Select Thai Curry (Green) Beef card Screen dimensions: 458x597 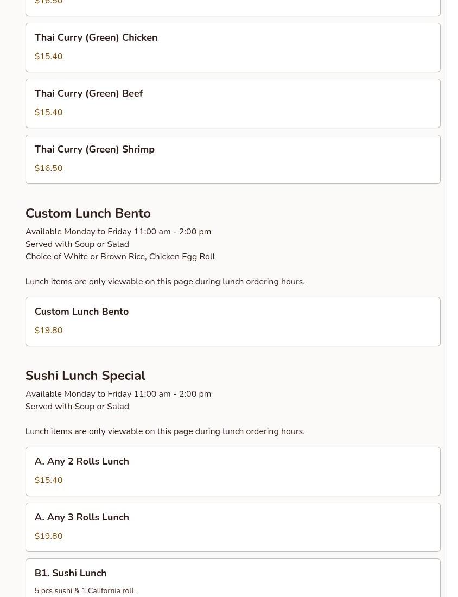click(233, 104)
